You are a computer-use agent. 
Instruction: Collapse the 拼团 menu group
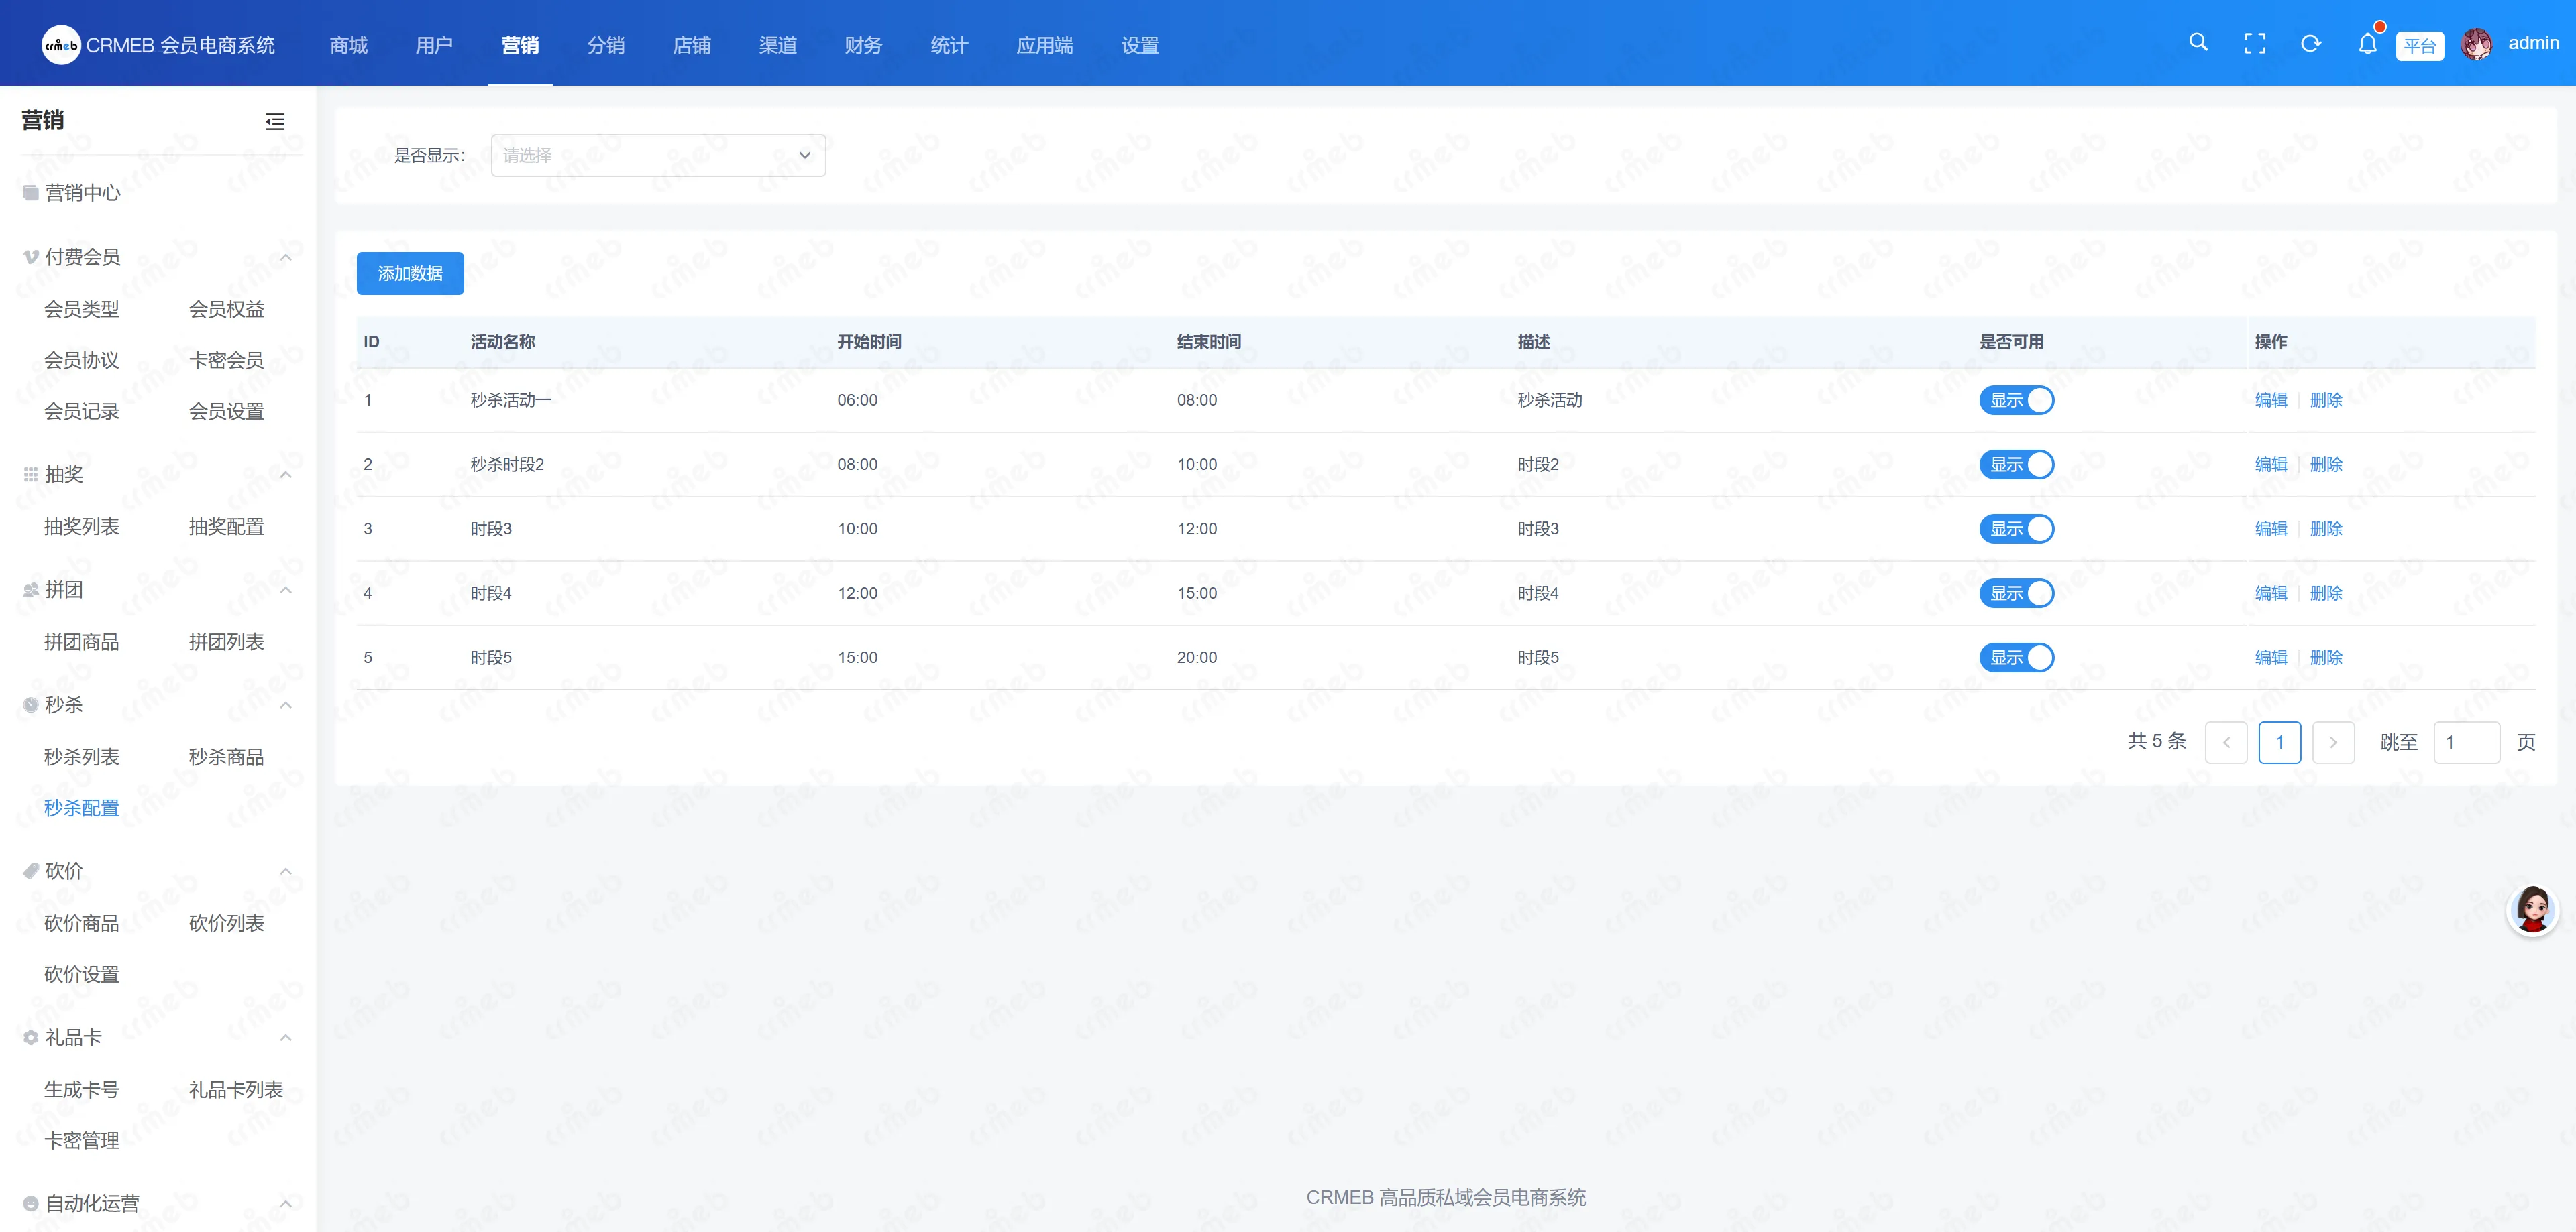tap(286, 591)
